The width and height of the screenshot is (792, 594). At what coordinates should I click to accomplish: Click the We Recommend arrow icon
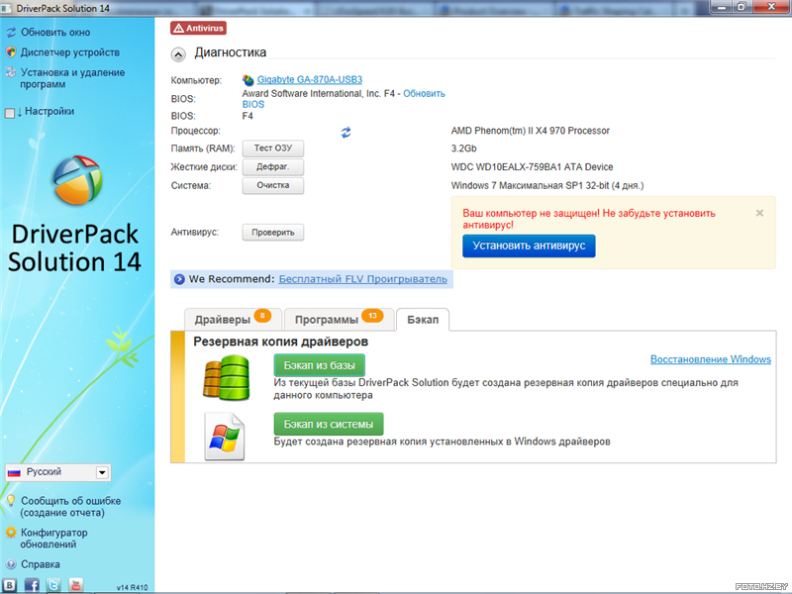(179, 279)
